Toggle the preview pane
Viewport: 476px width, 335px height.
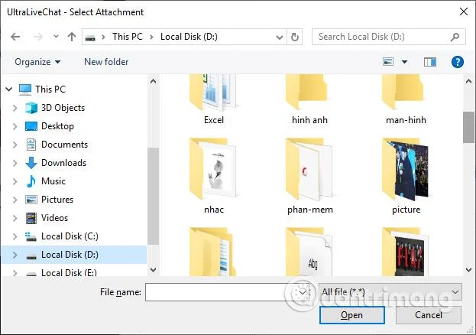(x=430, y=62)
